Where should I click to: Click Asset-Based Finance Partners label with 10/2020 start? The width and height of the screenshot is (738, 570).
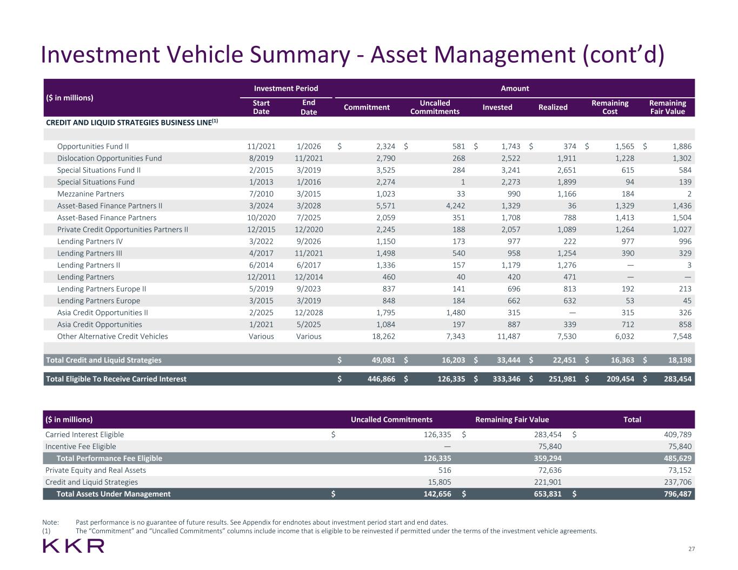[107, 218]
